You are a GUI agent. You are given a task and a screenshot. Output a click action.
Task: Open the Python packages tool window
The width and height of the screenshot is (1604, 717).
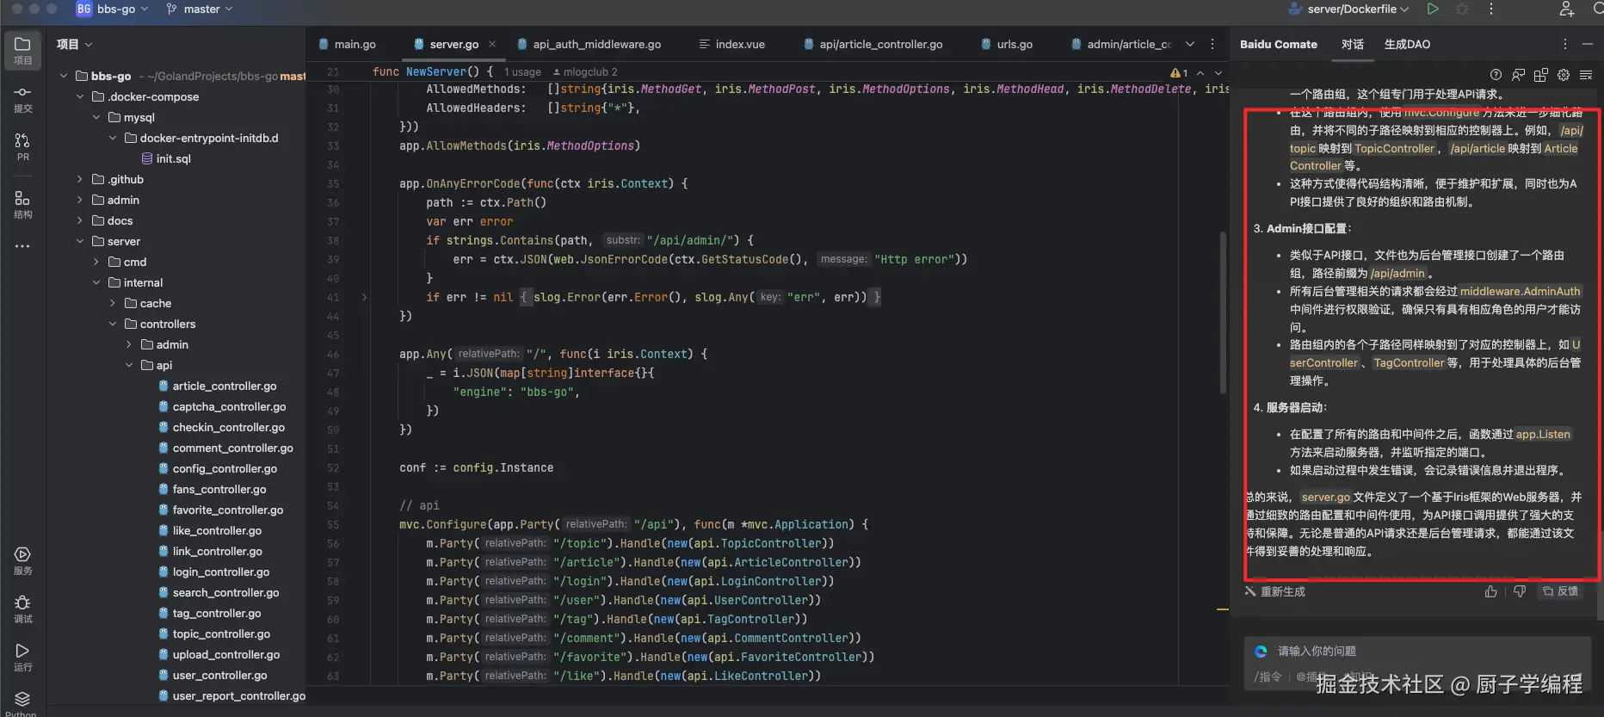click(x=22, y=703)
